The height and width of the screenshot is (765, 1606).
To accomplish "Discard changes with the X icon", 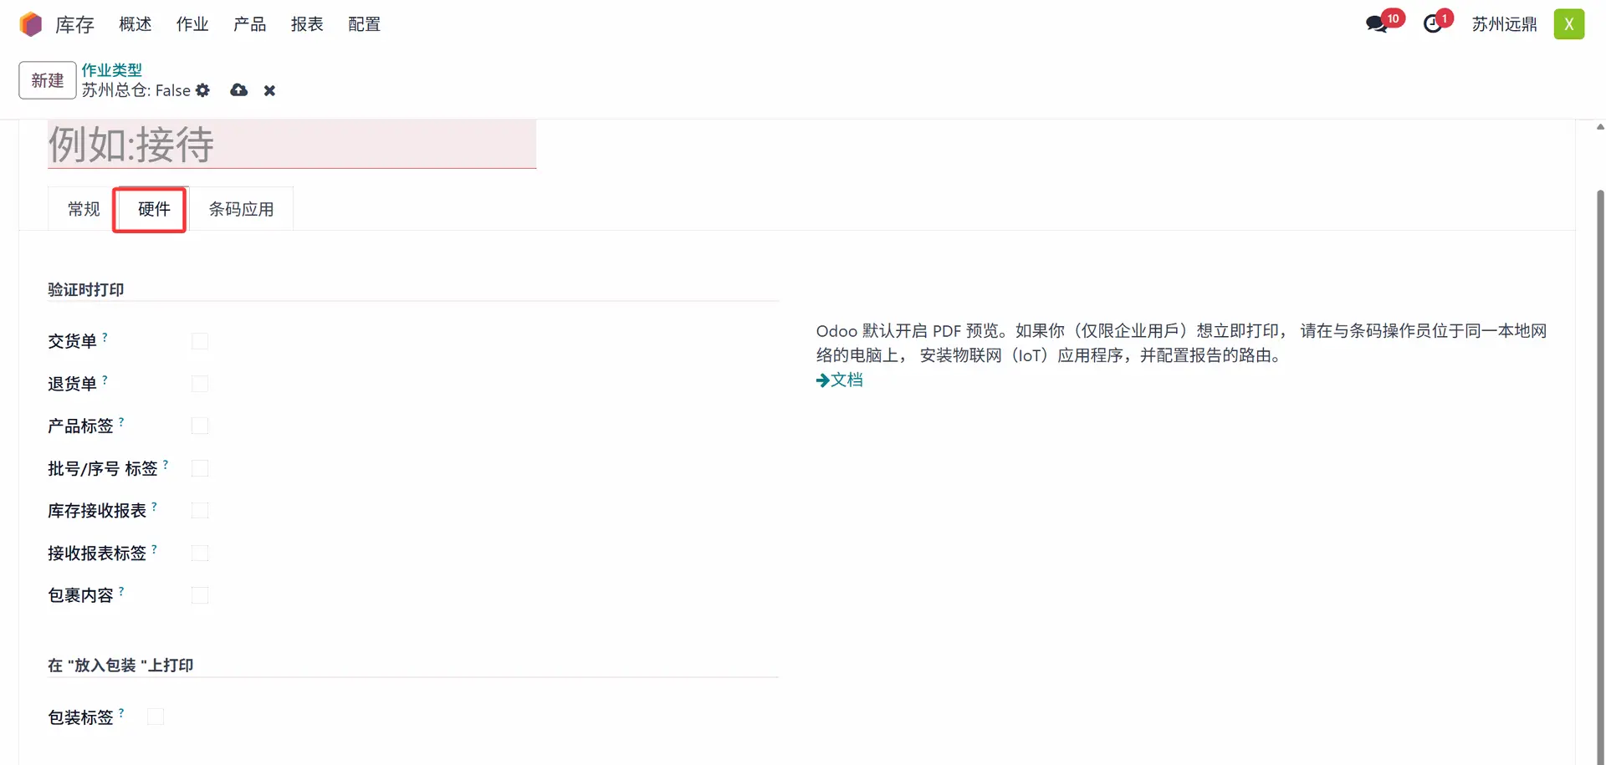I will pos(269,90).
